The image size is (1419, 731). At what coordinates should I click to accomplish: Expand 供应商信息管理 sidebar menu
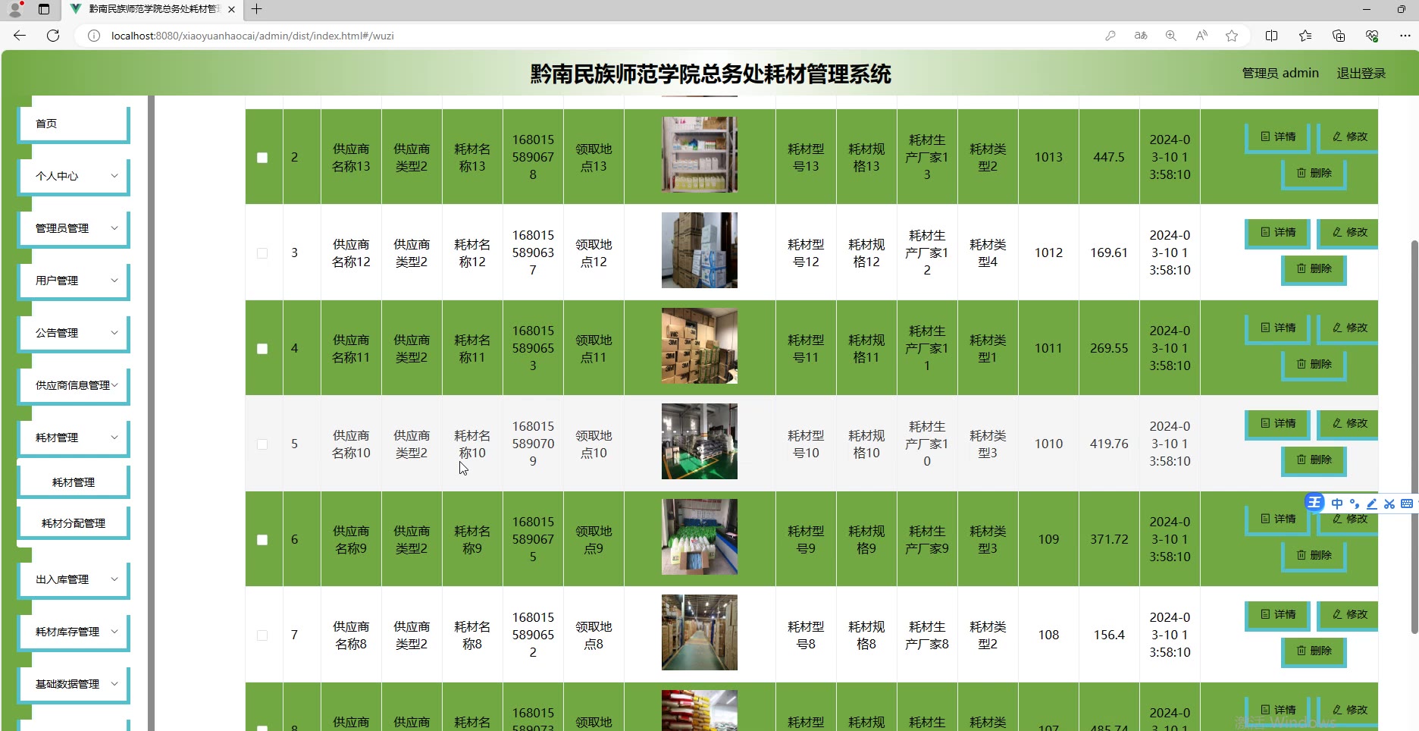(x=74, y=385)
